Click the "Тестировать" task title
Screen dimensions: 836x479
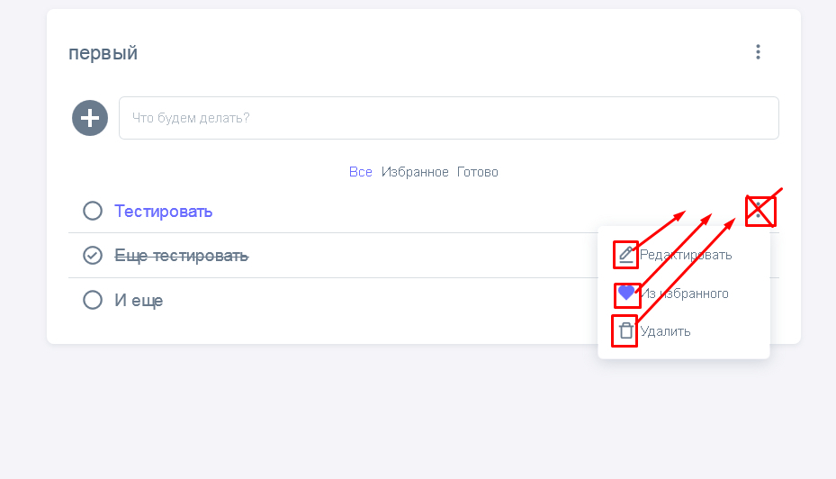(x=164, y=212)
